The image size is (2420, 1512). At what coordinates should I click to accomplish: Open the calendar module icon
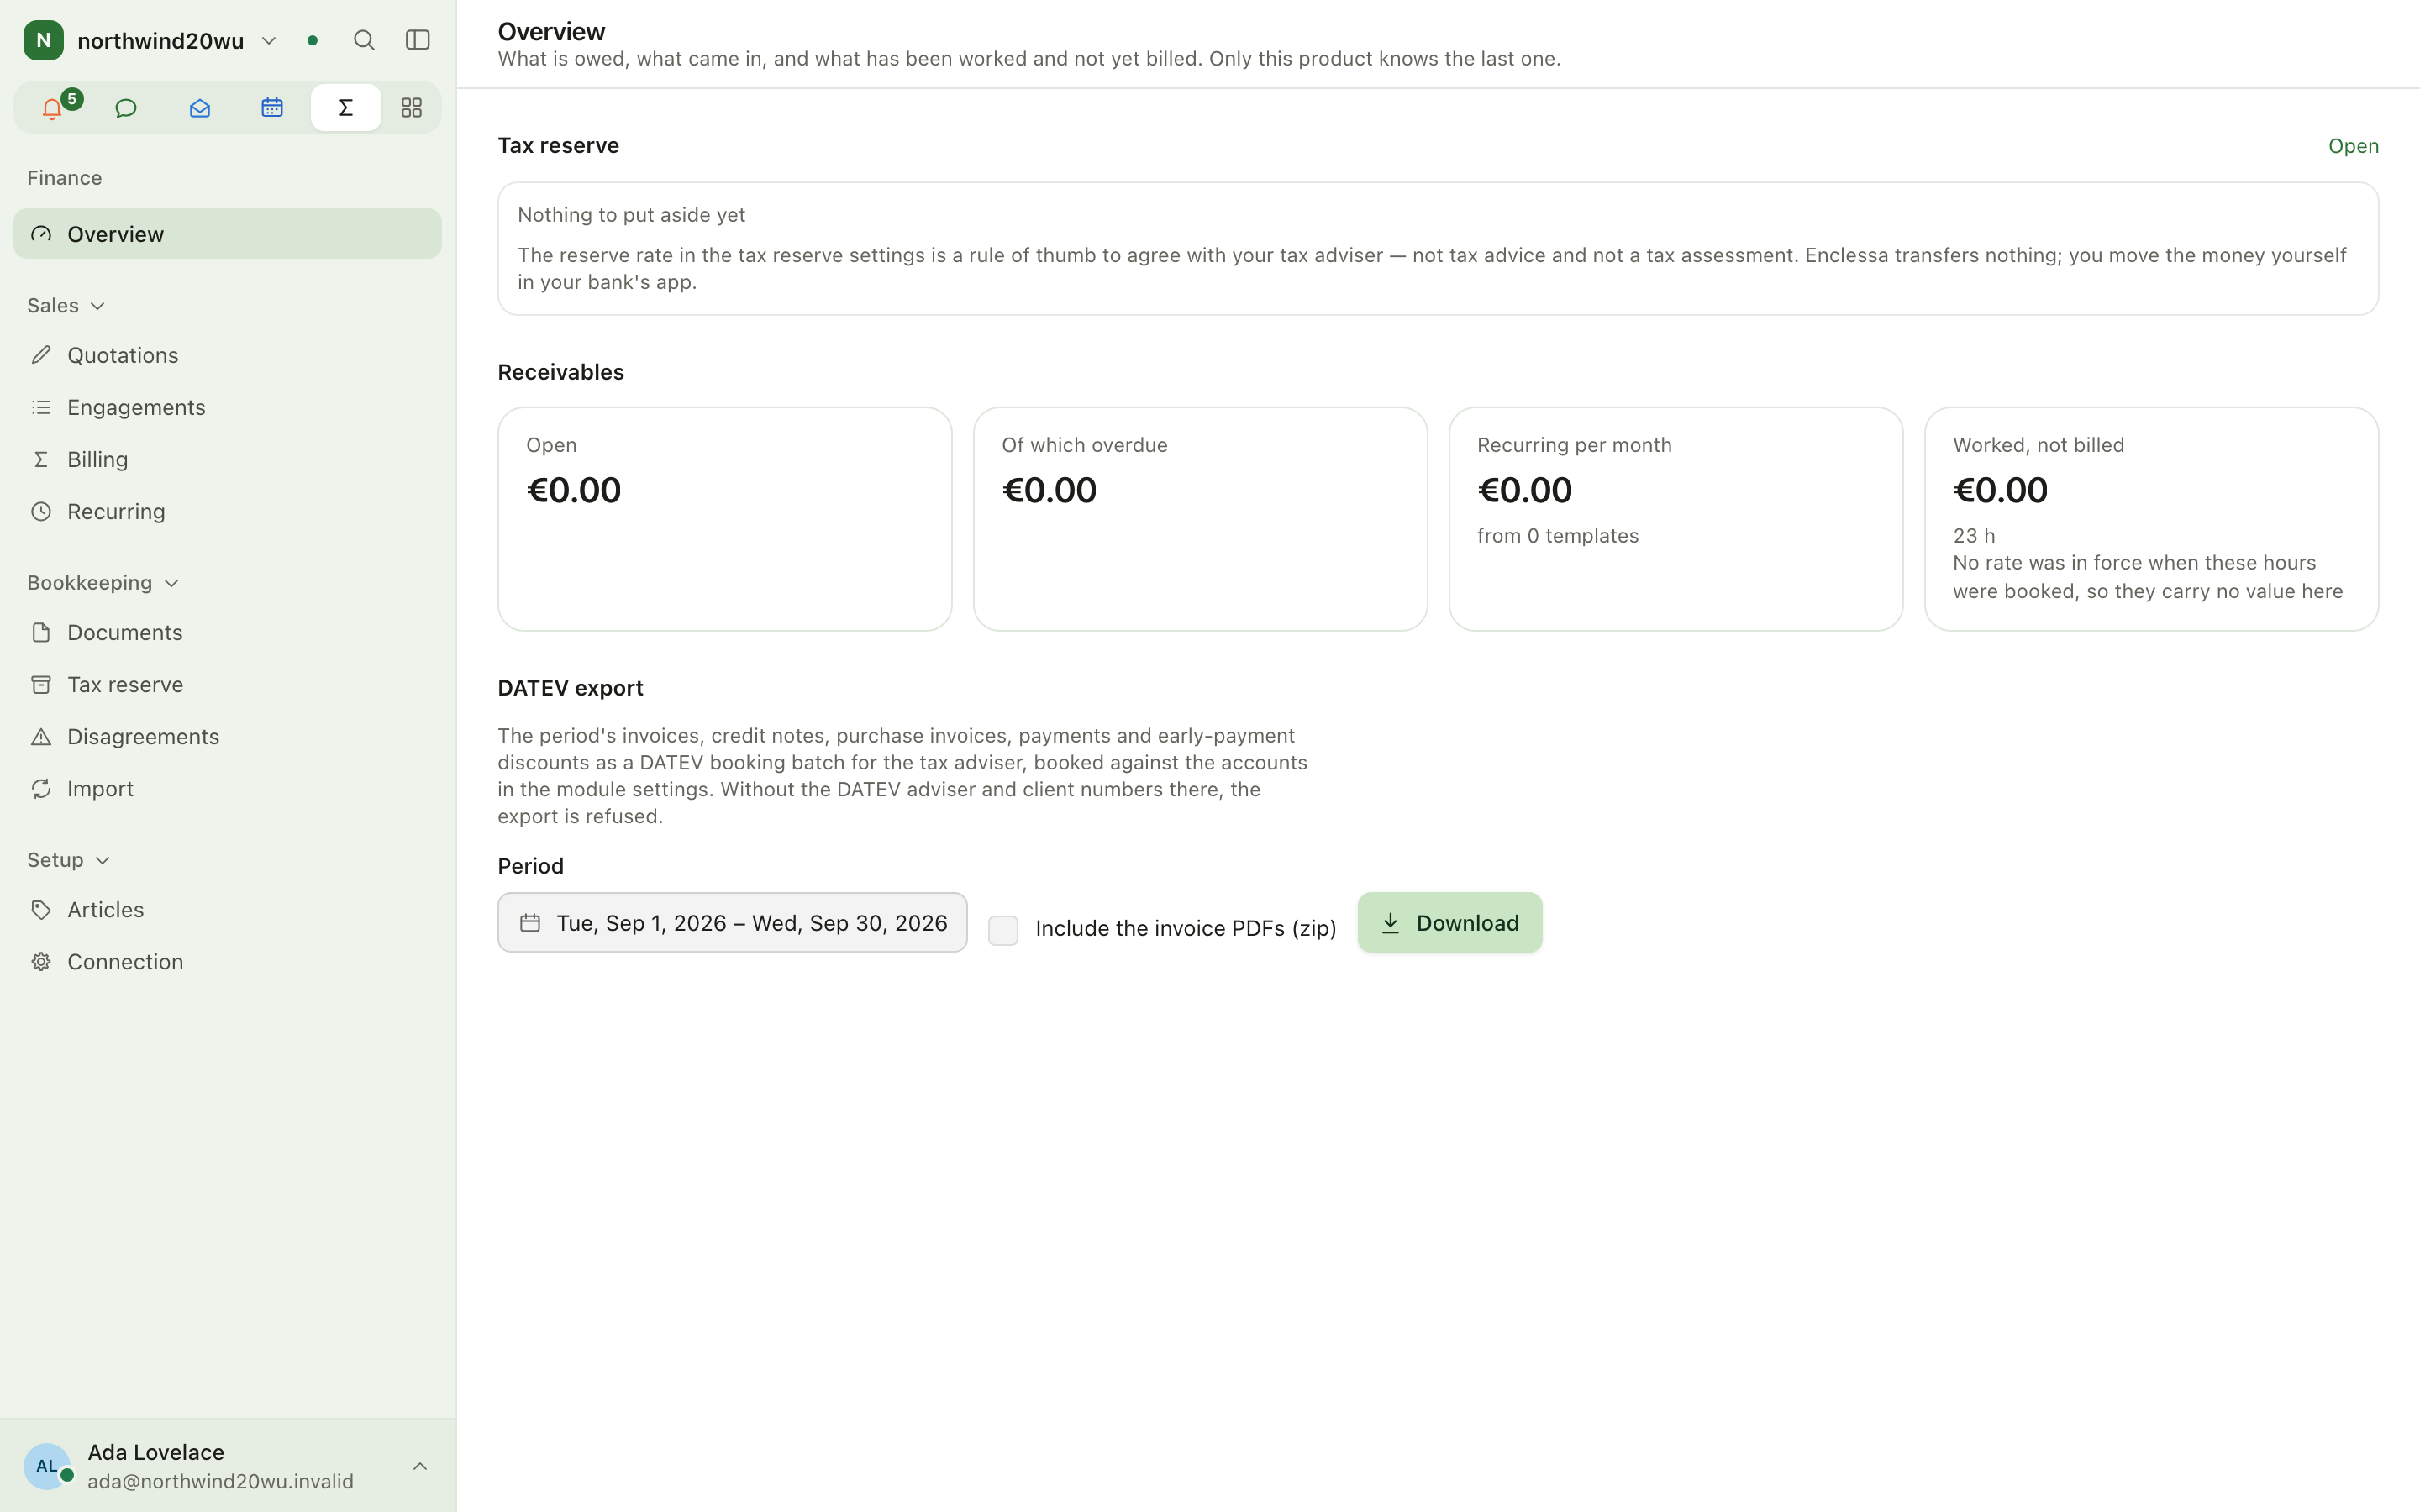pyautogui.click(x=272, y=108)
